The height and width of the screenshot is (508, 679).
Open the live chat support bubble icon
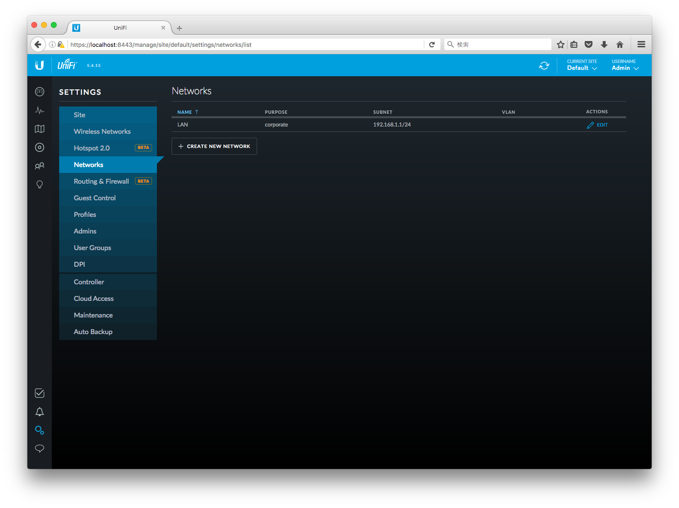[40, 448]
